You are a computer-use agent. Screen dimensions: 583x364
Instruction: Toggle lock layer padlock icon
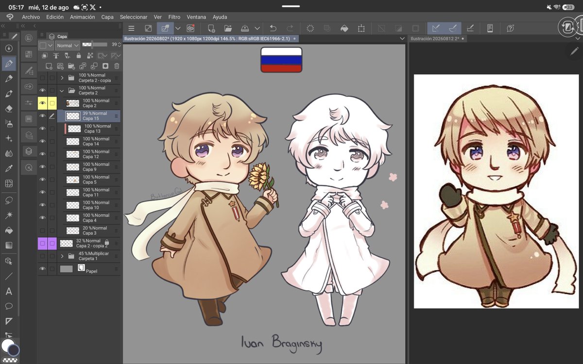coord(79,56)
